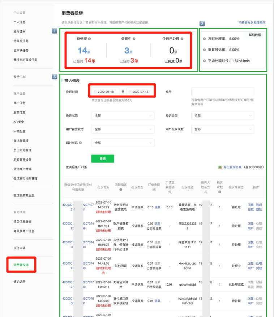Click the export spreadsheet icon
274x317 pixels.
(220, 167)
